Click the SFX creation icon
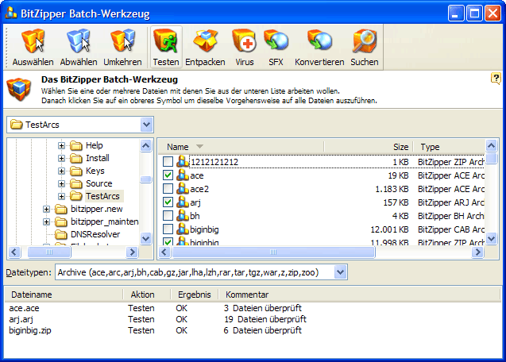The height and width of the screenshot is (362, 506). click(x=276, y=47)
